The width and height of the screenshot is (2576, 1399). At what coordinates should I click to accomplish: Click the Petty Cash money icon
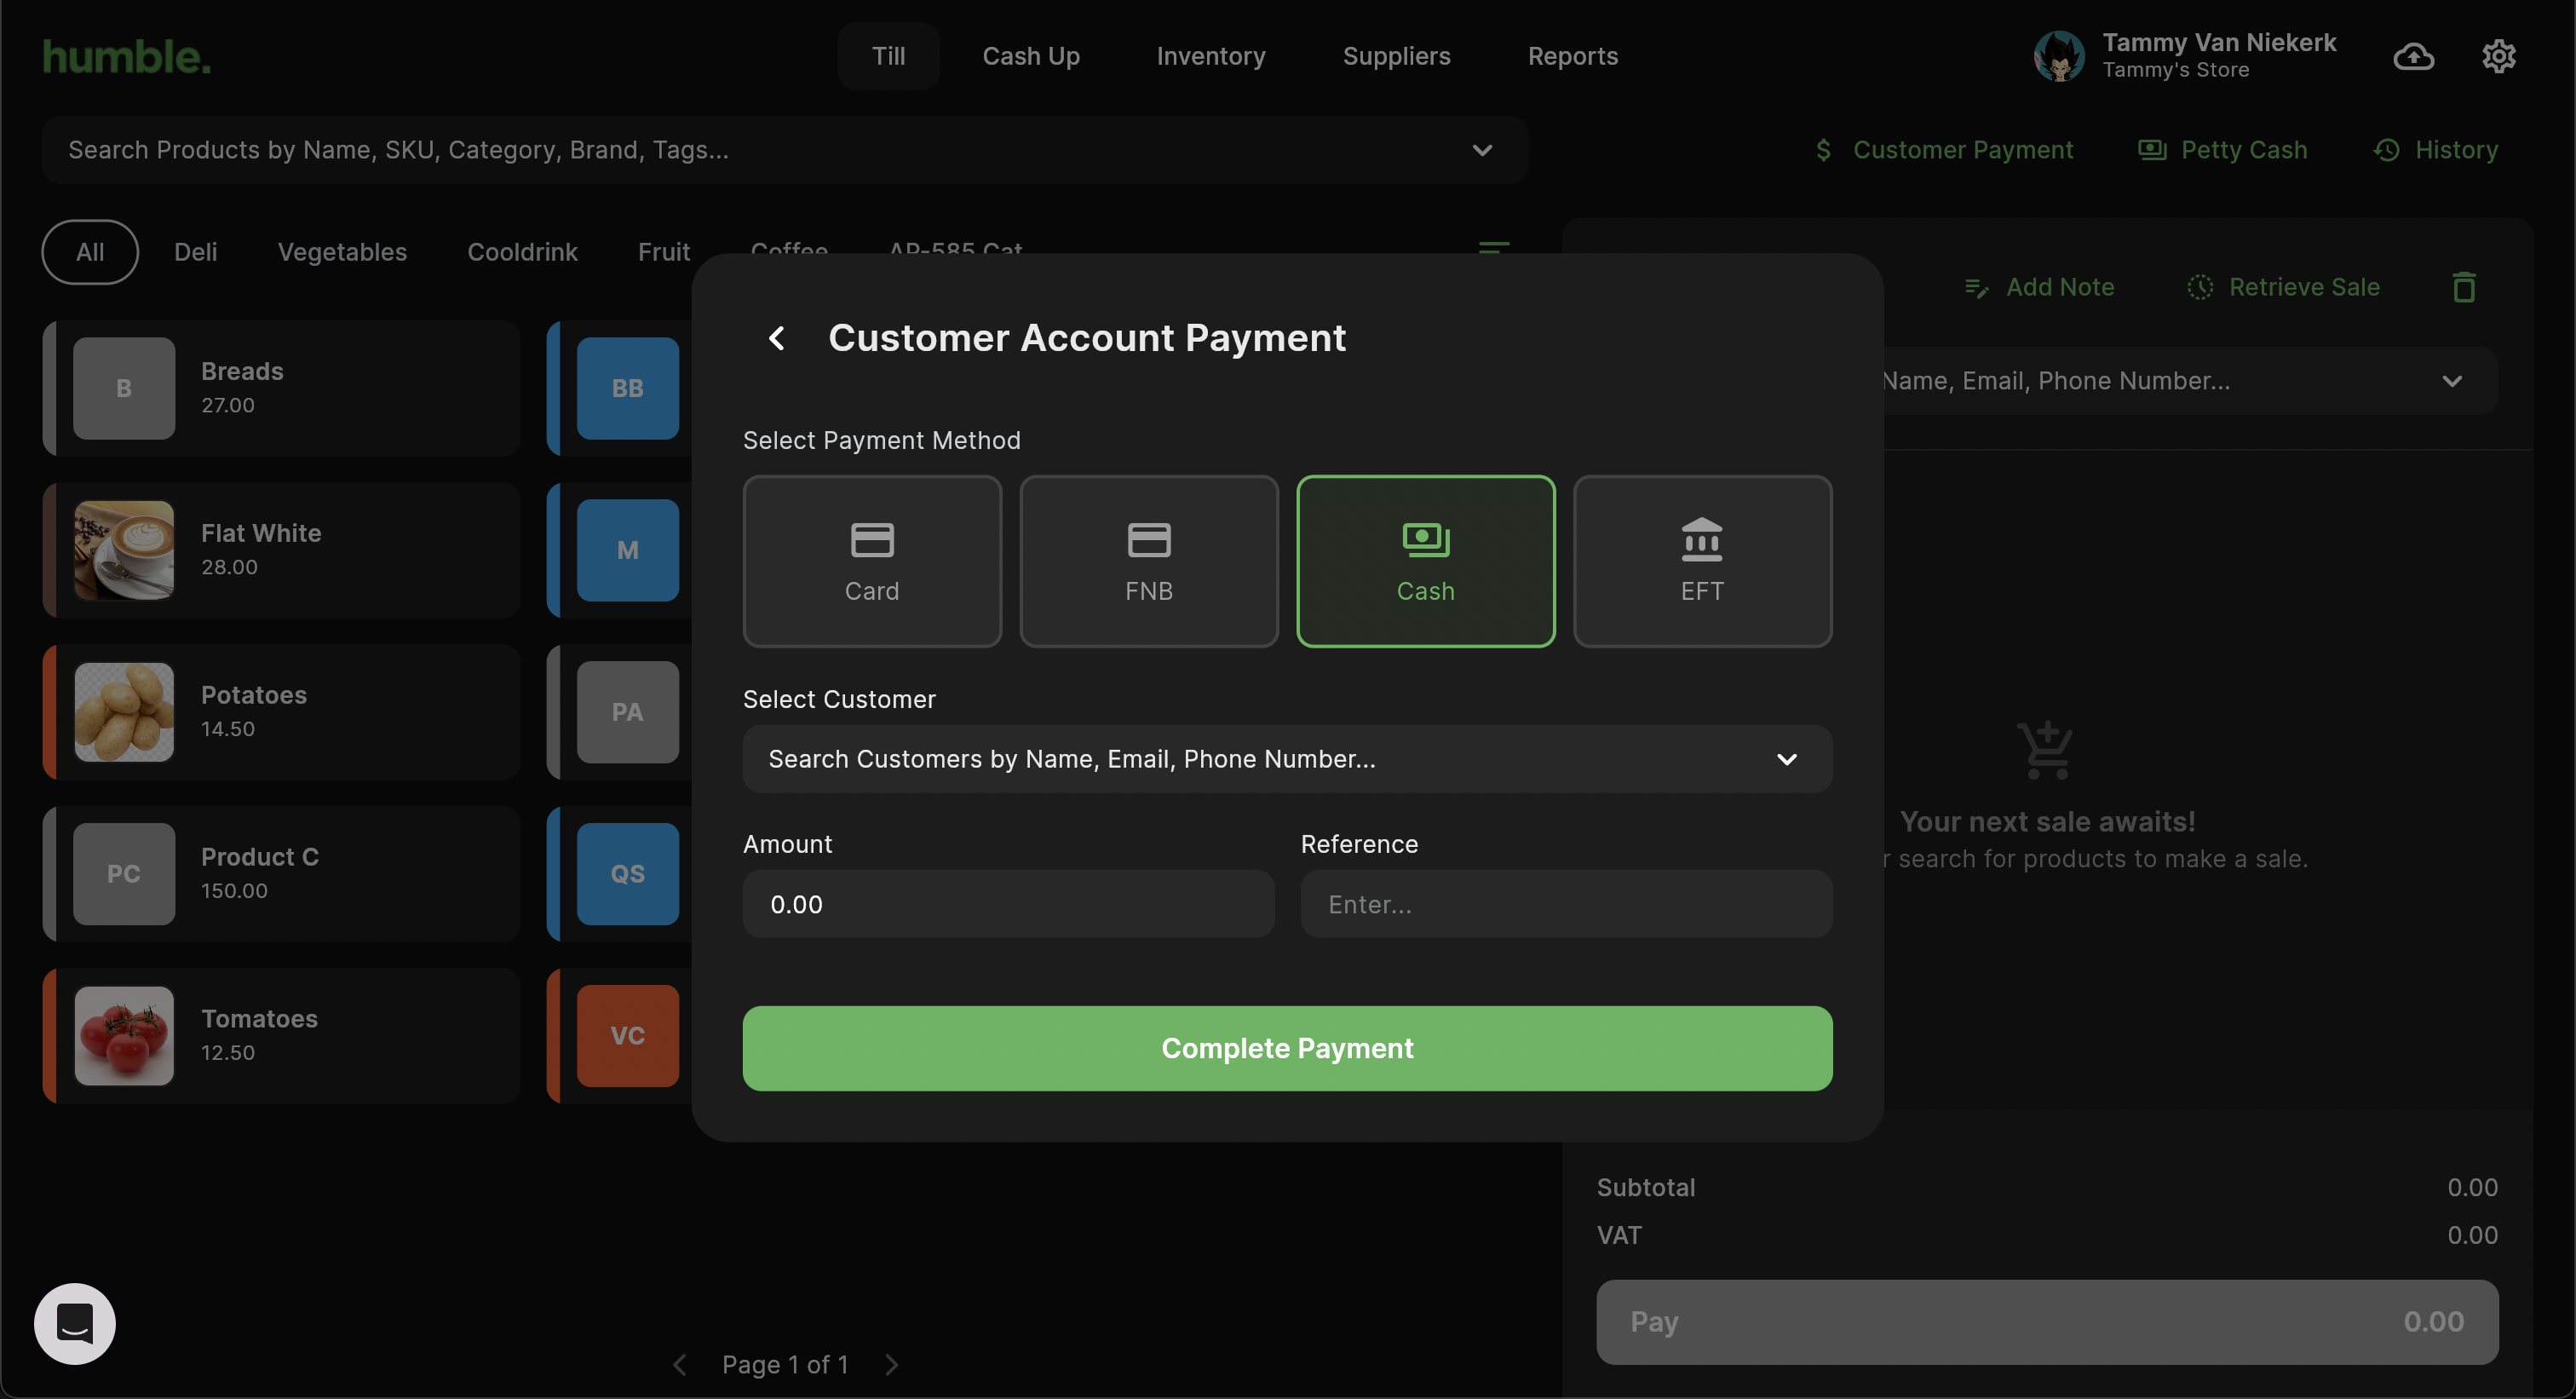pos(2152,150)
